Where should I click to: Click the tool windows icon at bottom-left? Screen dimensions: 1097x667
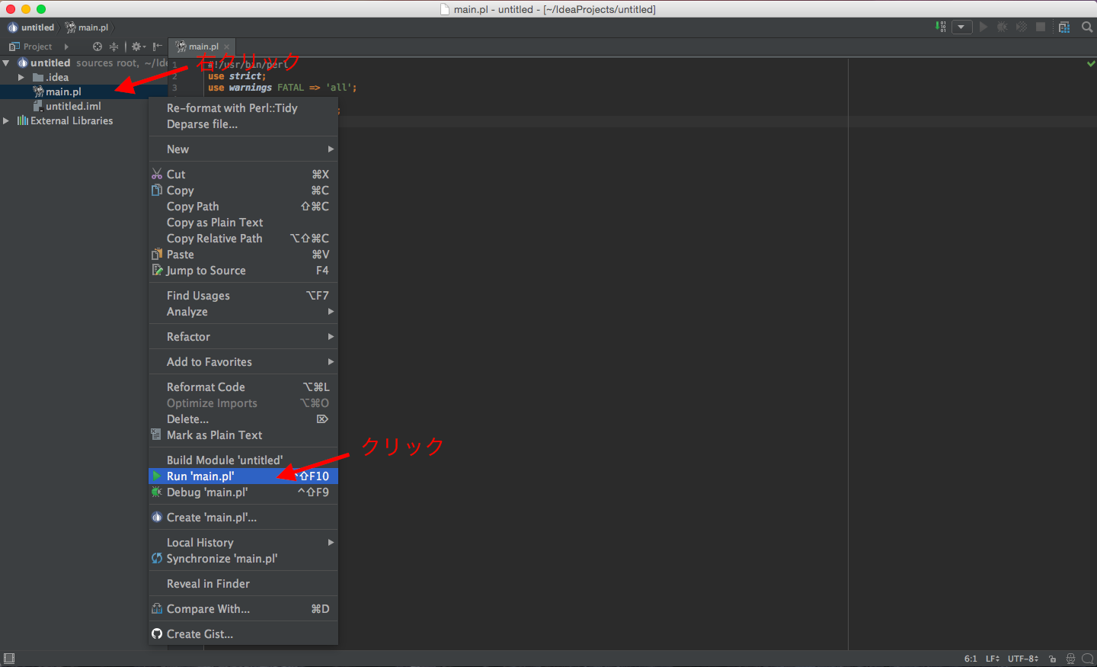tap(9, 659)
